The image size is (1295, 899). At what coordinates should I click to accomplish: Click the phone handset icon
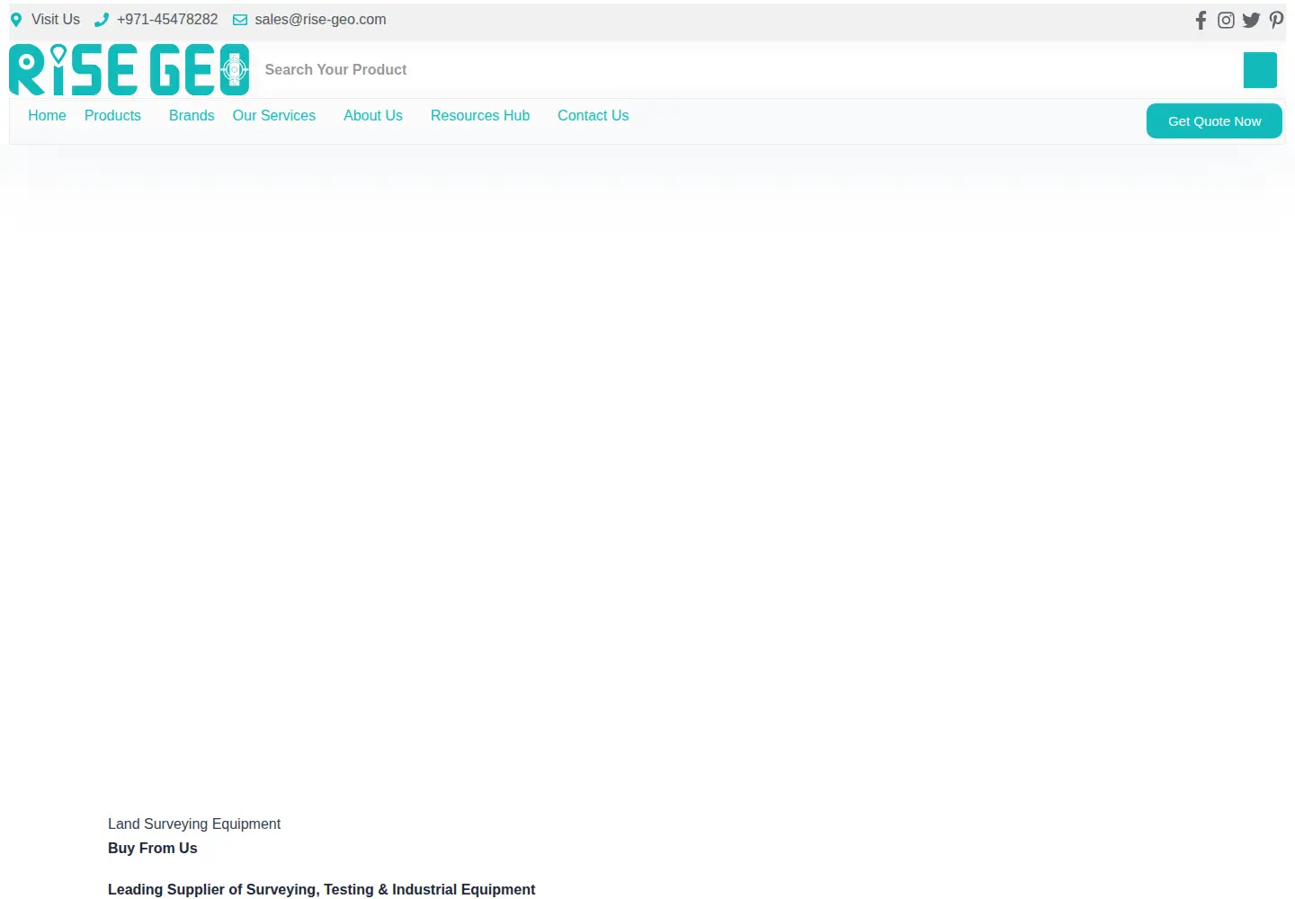[x=102, y=20]
